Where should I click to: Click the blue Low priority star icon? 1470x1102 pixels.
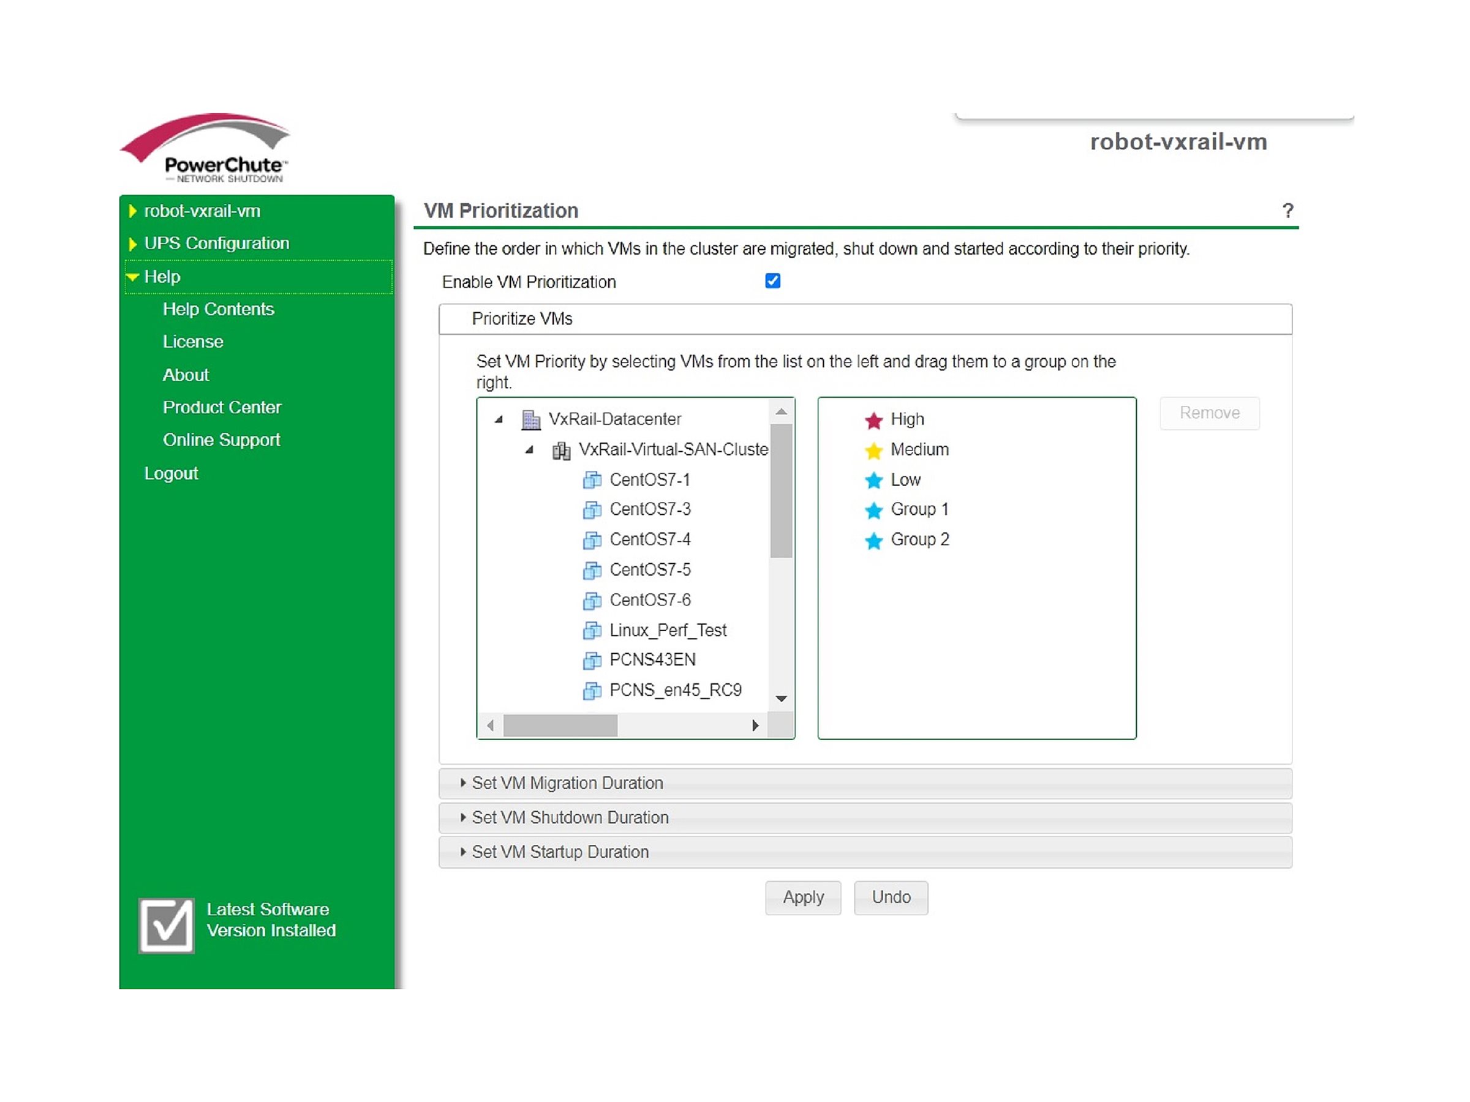pos(873,480)
